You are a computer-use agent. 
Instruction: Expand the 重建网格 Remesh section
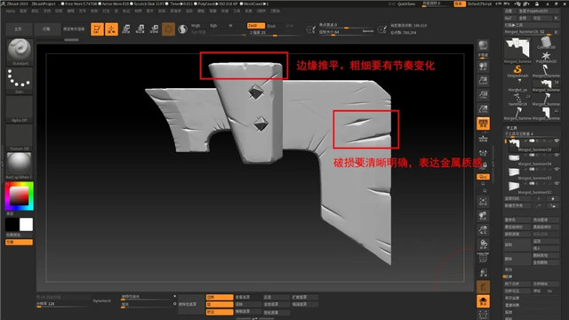[x=512, y=305]
